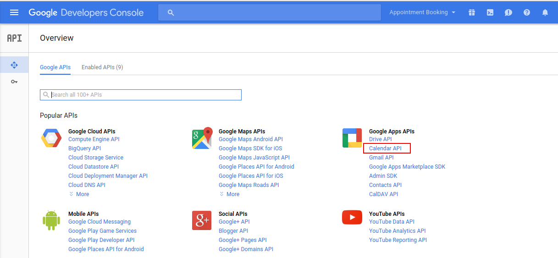558x258 pixels.
Task: Switch to the Enabled APIs (9) tab
Action: pos(102,67)
